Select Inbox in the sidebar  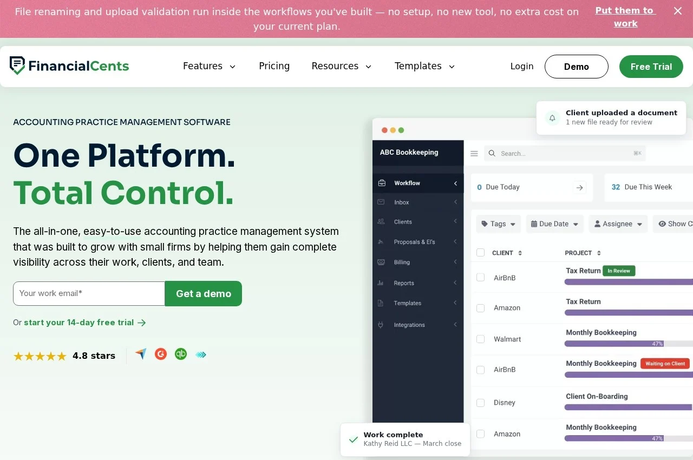[418, 202]
